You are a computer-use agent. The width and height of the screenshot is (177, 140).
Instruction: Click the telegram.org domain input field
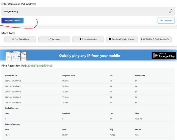tap(88, 11)
